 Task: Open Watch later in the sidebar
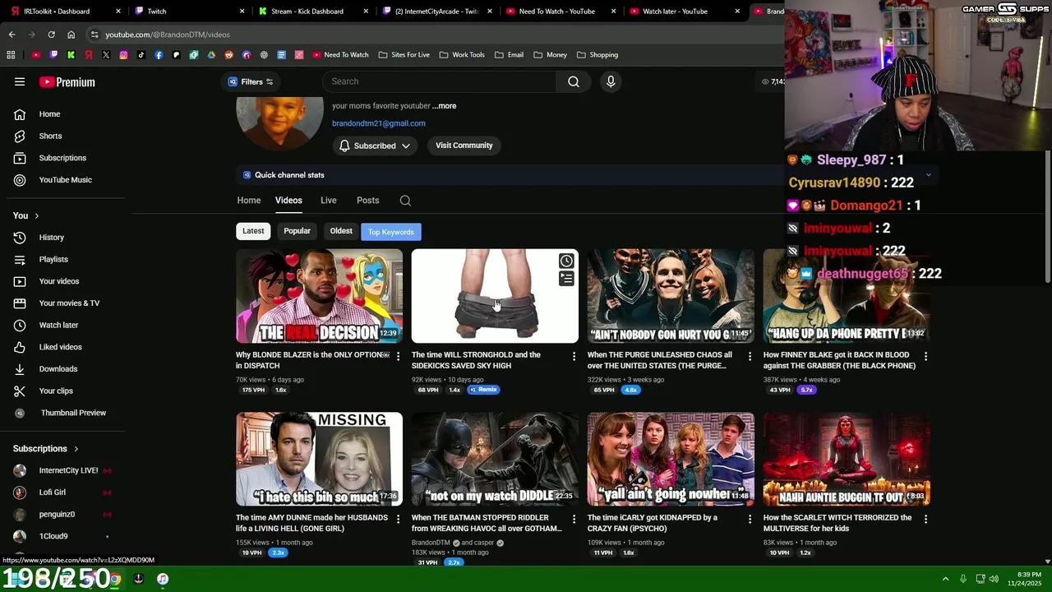tap(58, 325)
